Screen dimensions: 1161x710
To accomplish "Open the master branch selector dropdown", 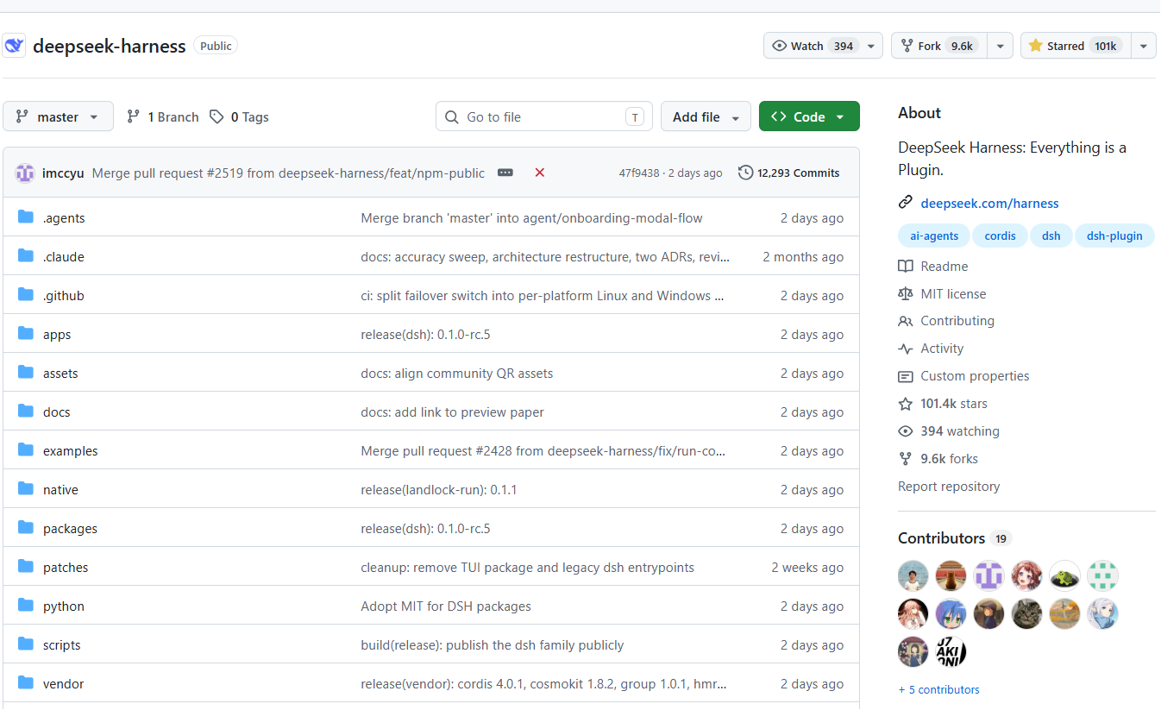I will pos(58,116).
